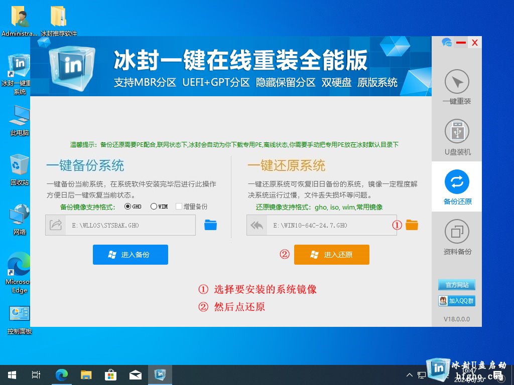Click the reply-all arrows icon beside restore path
The height and width of the screenshot is (385, 514).
257,225
